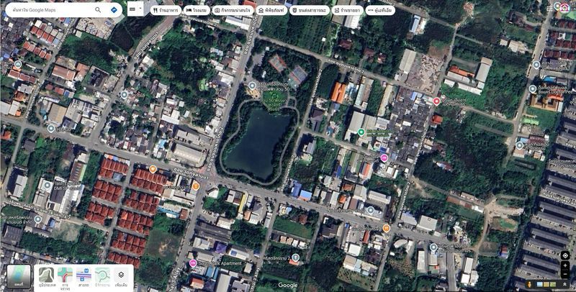Open directions with the blue arrow icon
Image resolution: width=576 pixels, height=292 pixels.
tap(114, 10)
